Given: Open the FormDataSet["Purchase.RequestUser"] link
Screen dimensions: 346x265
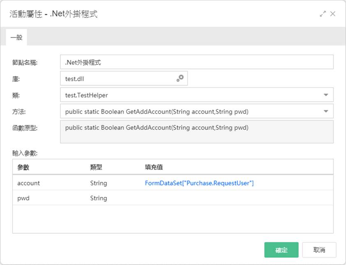Looking at the screenshot, I should 199,183.
